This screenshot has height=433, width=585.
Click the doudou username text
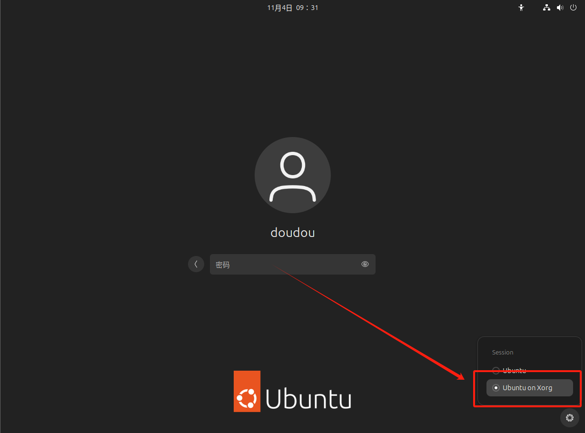293,233
